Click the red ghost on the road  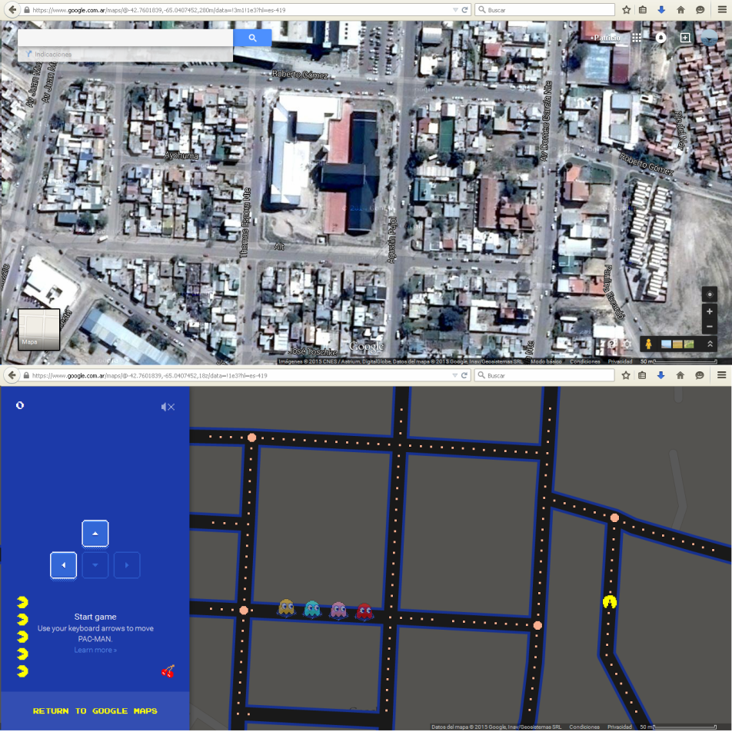[364, 611]
